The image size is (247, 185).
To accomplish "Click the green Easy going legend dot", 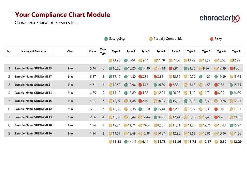I will [106, 39].
